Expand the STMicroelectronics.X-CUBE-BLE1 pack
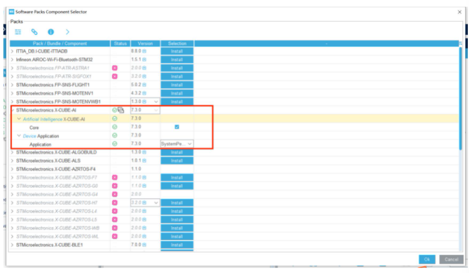Viewport: 469px width, 273px height. (12, 245)
